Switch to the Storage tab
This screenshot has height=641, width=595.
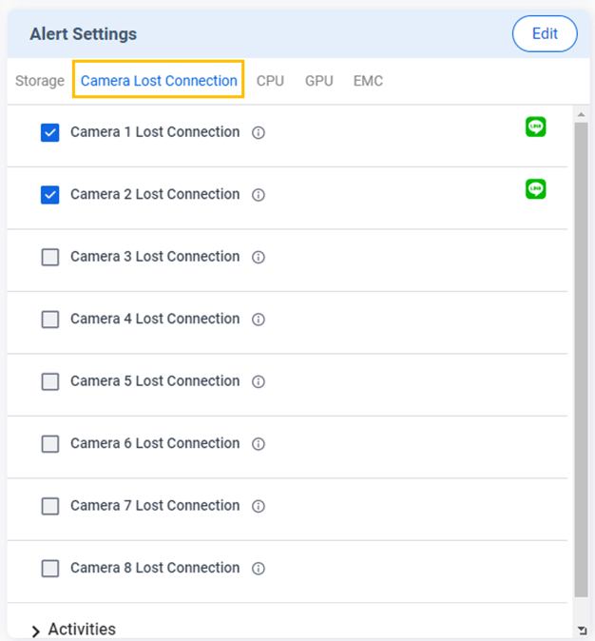pyautogui.click(x=40, y=81)
